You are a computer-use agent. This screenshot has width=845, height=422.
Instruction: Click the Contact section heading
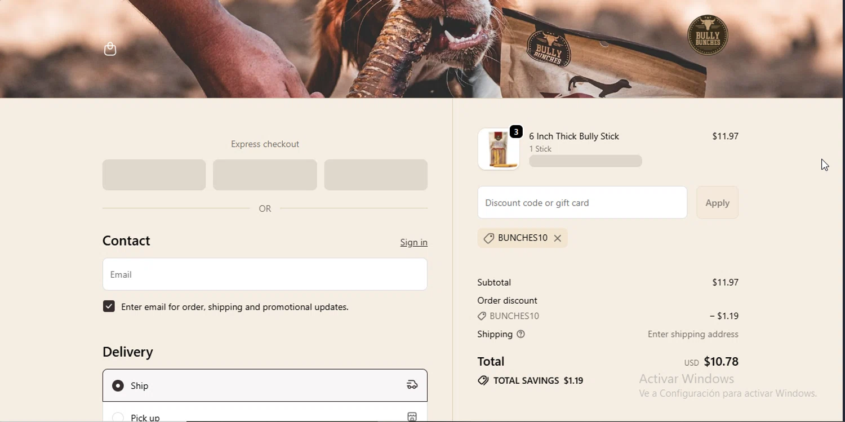tap(126, 241)
